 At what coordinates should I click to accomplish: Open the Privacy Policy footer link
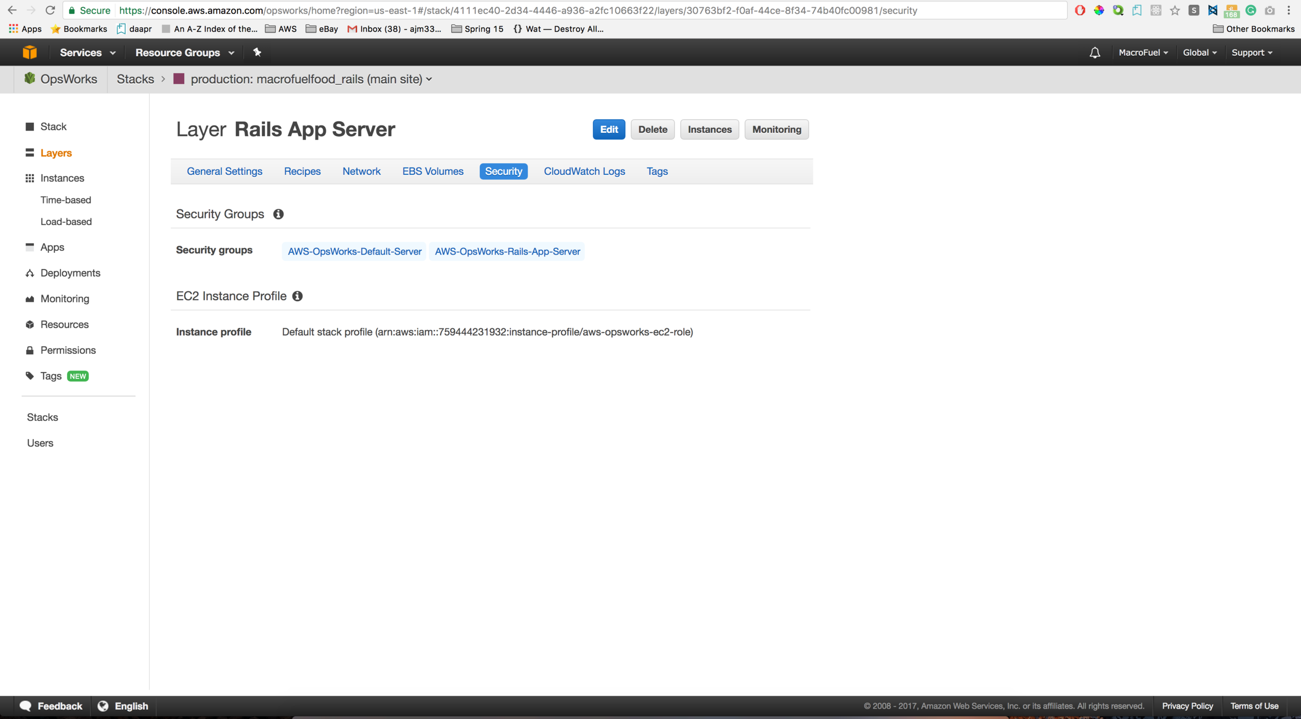pos(1187,706)
